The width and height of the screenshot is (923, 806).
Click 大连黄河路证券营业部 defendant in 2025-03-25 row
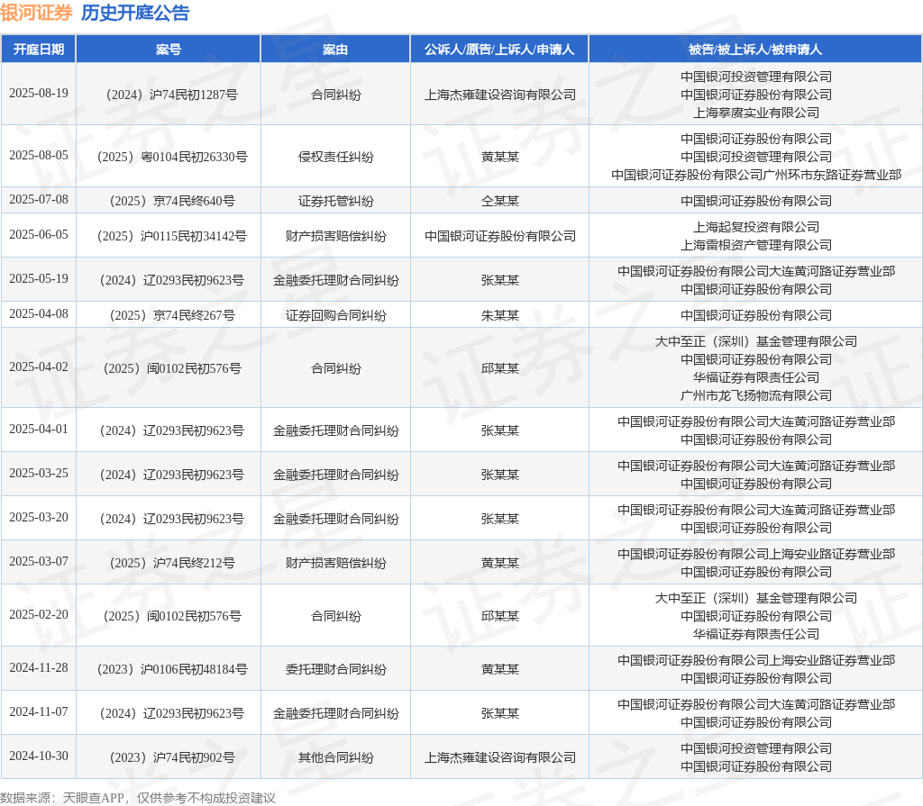[x=756, y=466]
